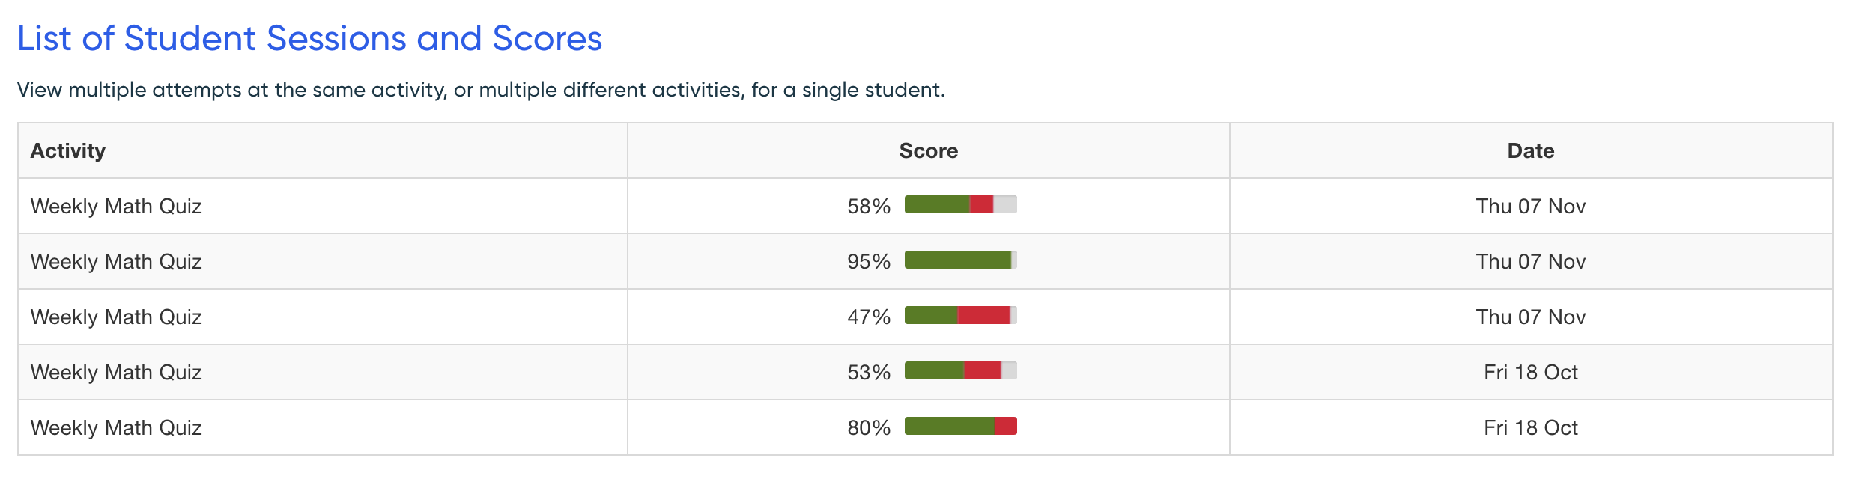Click the 'List of Student Sessions and Scores' heading

[309, 39]
